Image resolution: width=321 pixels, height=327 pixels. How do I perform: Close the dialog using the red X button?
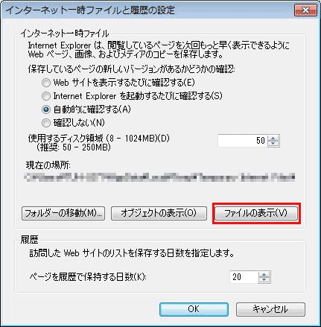coord(305,10)
